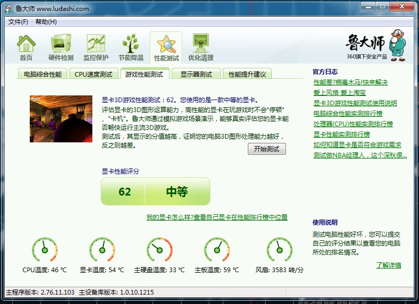
Task: Click the 使用说明 heading
Action: point(325,222)
